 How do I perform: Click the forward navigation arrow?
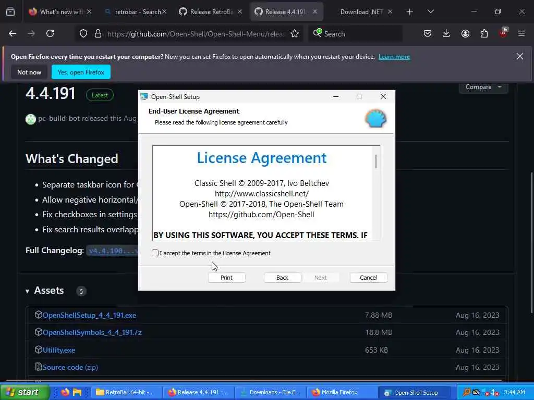(31, 33)
